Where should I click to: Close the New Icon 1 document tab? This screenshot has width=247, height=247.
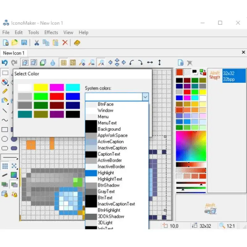[x=243, y=52]
